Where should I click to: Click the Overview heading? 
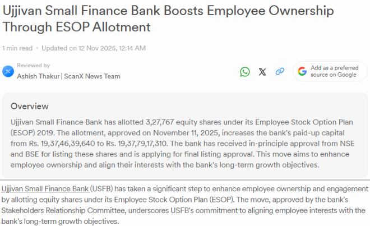coord(30,106)
